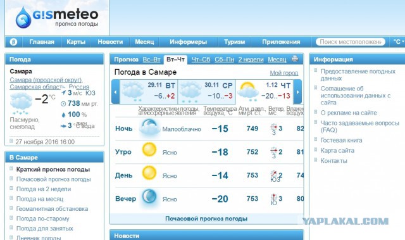Open Самара (городской округ) link
The height and width of the screenshot is (240, 405).
[x=46, y=80]
